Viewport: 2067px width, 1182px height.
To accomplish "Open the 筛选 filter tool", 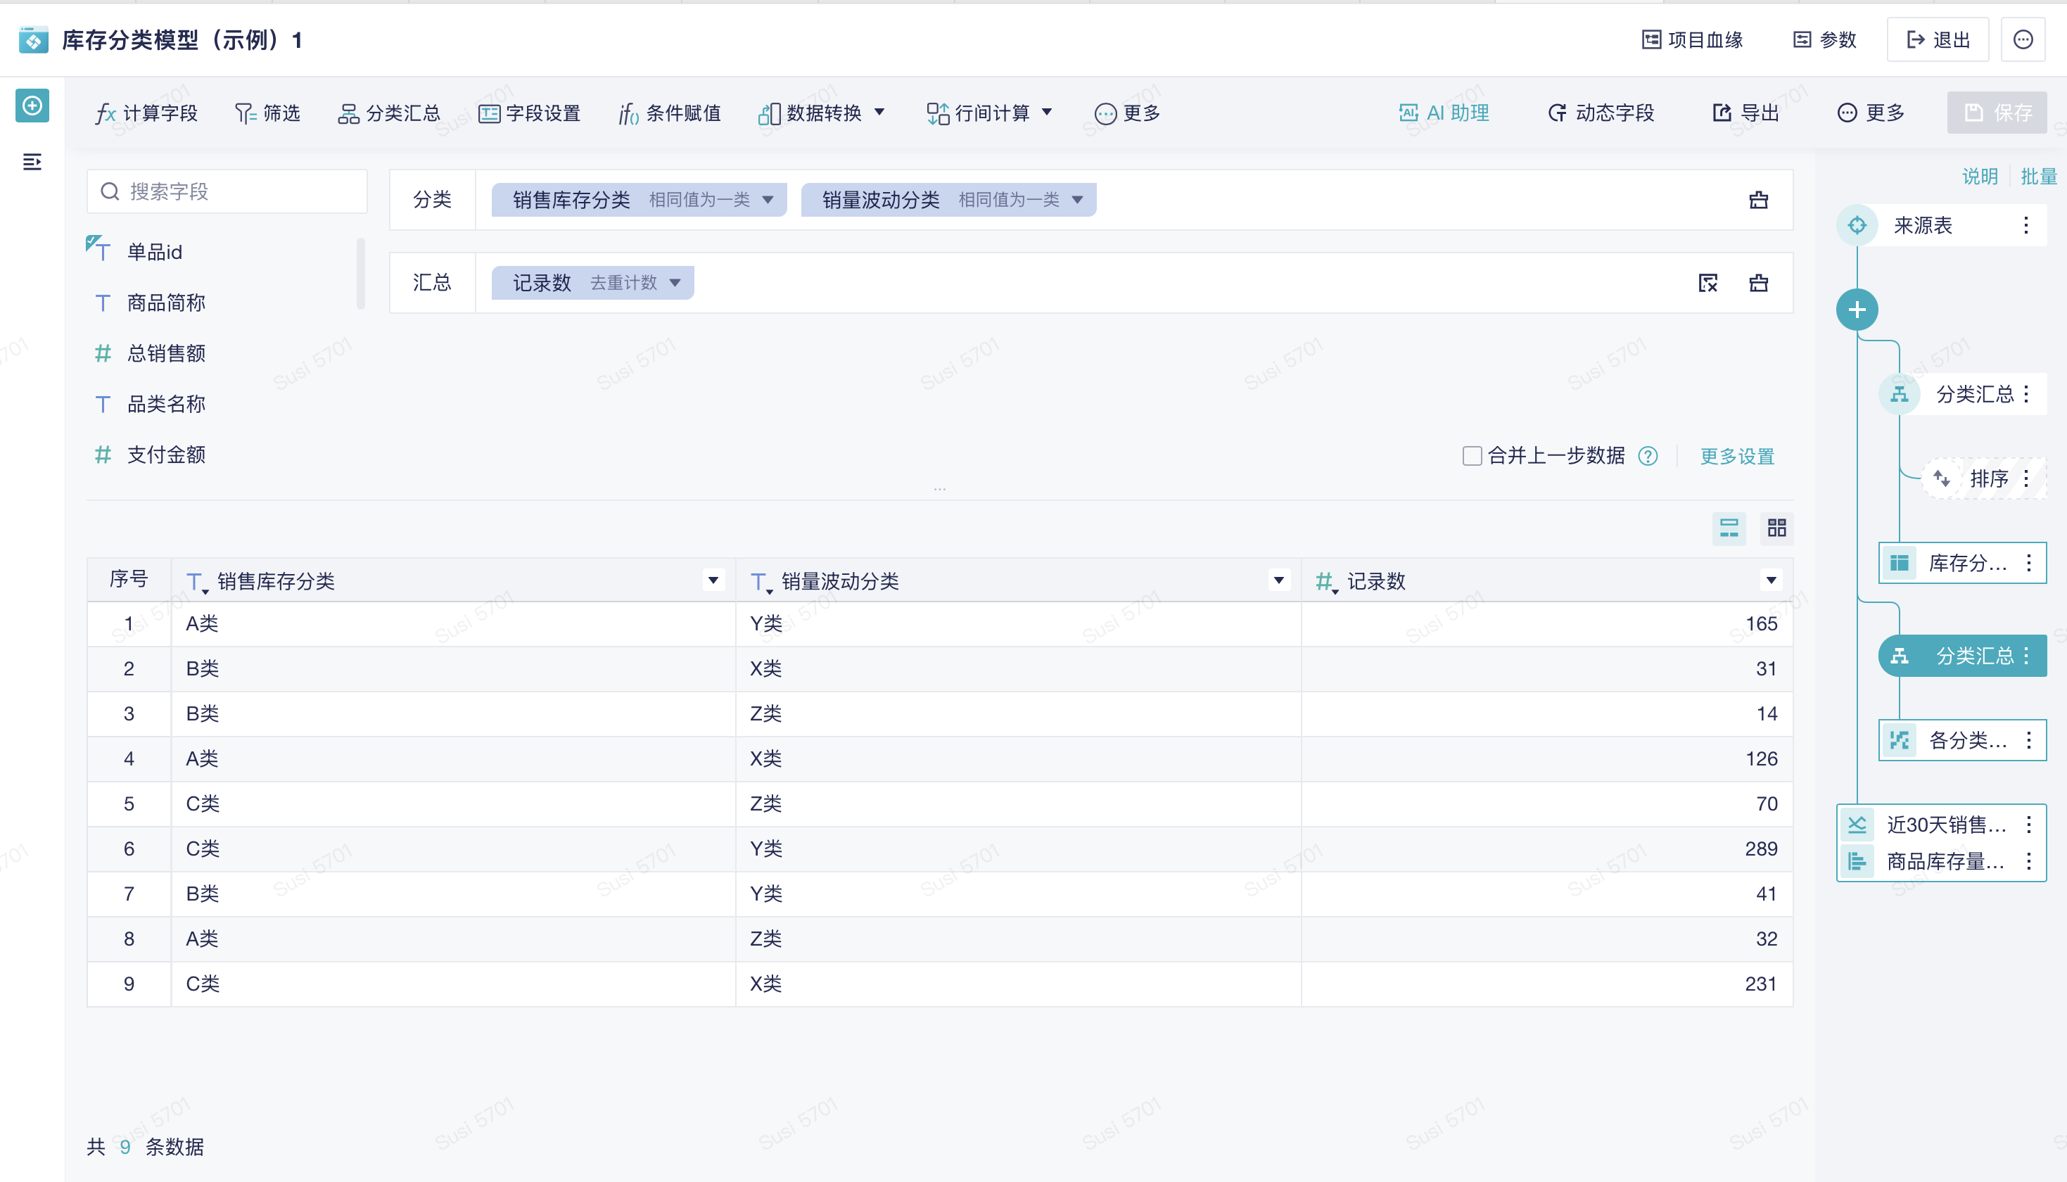I will click(x=268, y=113).
